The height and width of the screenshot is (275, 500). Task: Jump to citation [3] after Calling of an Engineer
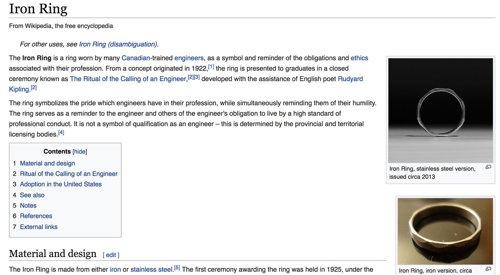(x=197, y=77)
